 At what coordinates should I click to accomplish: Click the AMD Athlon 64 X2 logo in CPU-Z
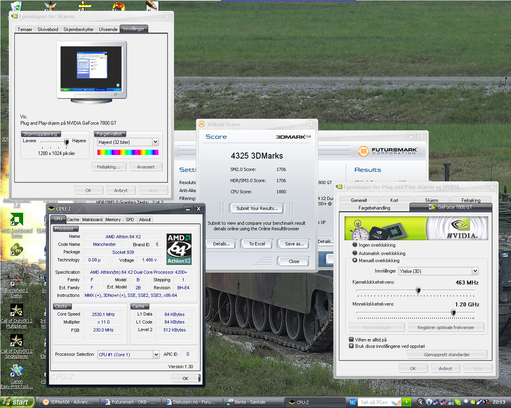[x=179, y=249]
